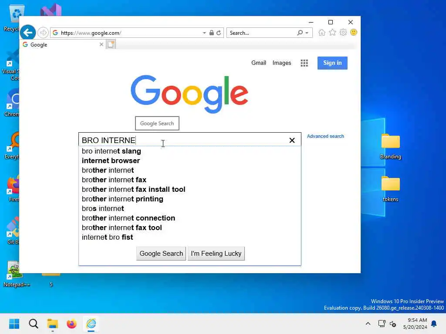Click the outlined Google Search button above the search box

[x=157, y=123]
